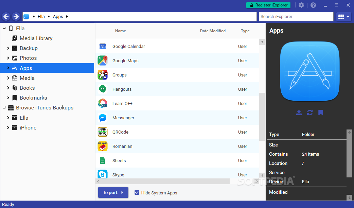This screenshot has height=208, width=354.
Task: Click the Media Library sidebar icon
Action: pos(15,38)
